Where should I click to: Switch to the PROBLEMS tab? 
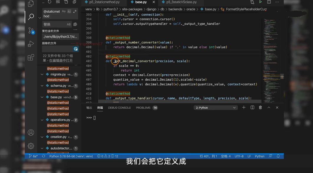click(143, 108)
